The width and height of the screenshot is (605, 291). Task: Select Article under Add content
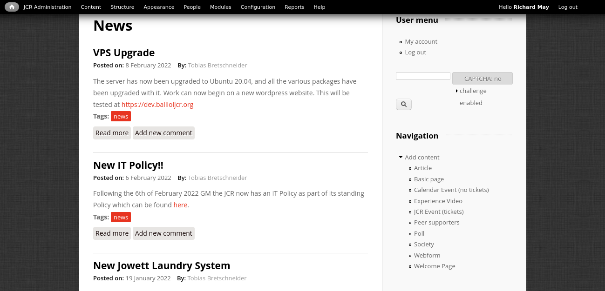pos(422,168)
